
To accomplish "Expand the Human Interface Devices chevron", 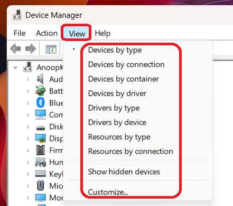I will pos(28,162).
